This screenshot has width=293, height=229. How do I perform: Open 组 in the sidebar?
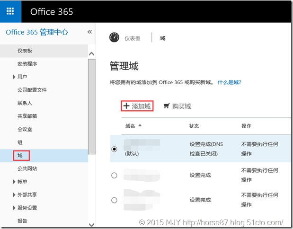[x=20, y=142]
